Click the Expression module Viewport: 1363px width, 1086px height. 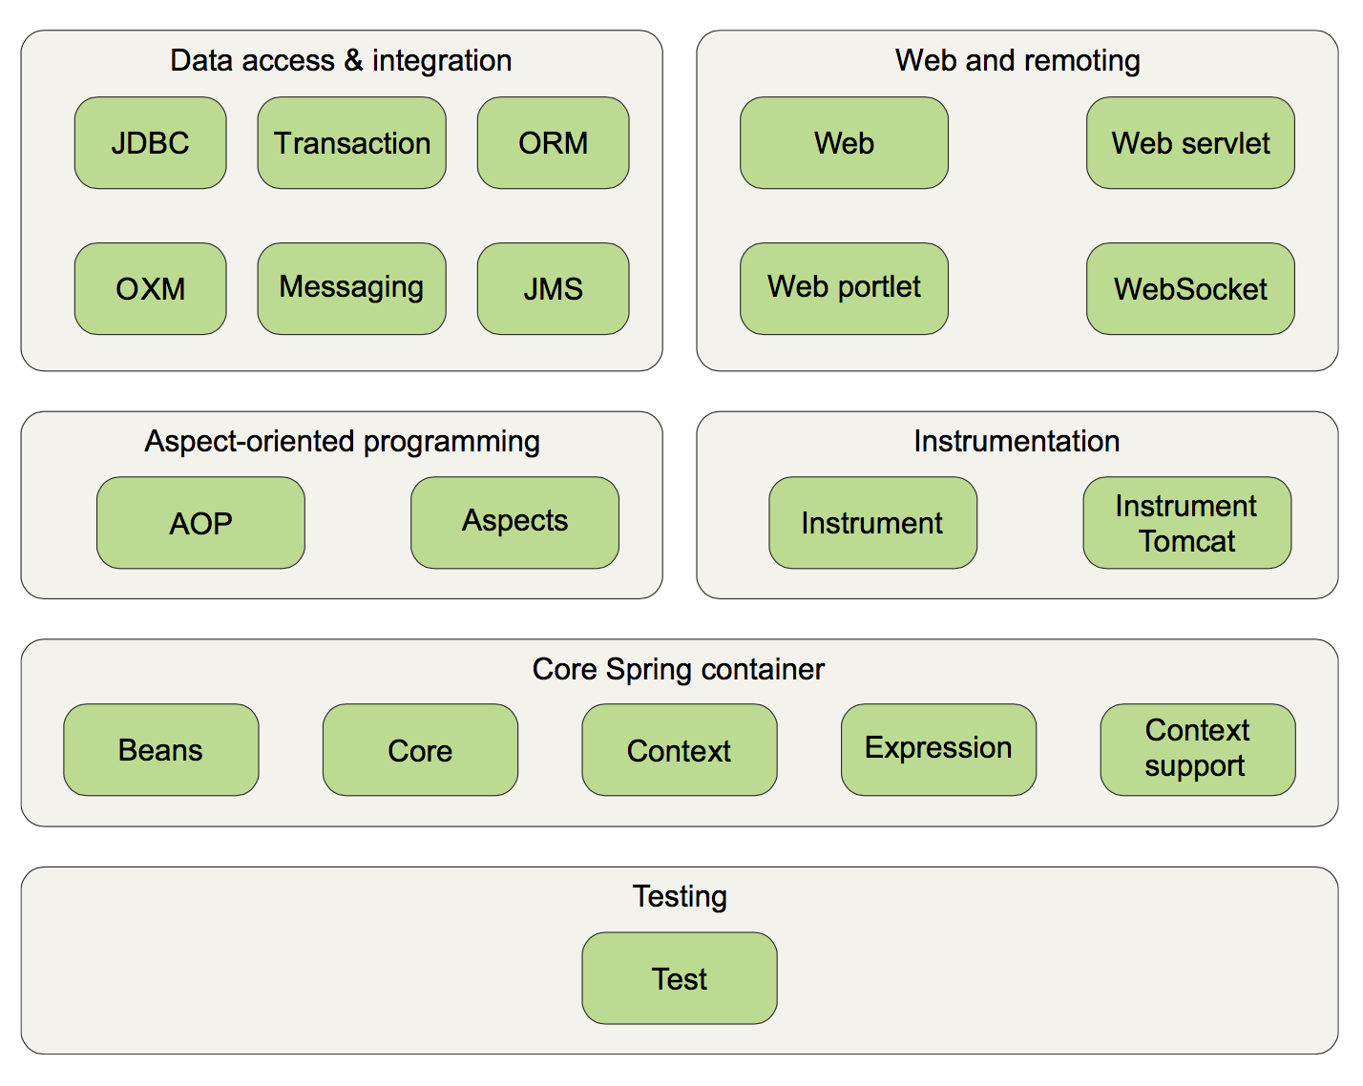click(938, 750)
